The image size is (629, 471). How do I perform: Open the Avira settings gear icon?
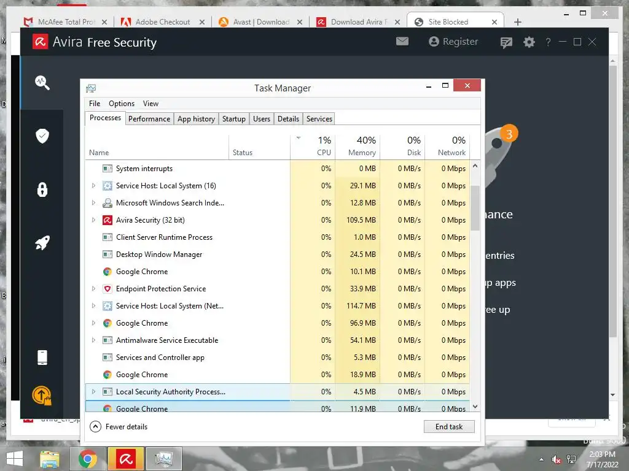pyautogui.click(x=529, y=42)
